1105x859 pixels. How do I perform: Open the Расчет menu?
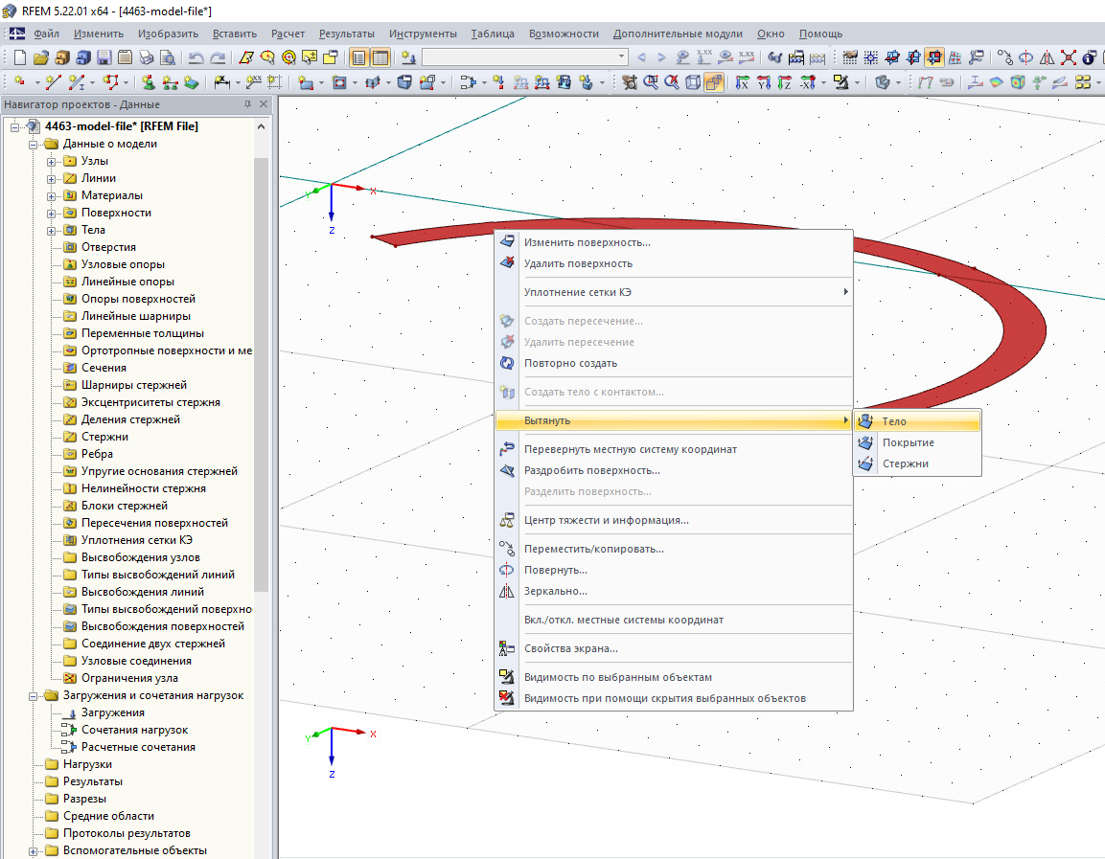click(x=288, y=34)
